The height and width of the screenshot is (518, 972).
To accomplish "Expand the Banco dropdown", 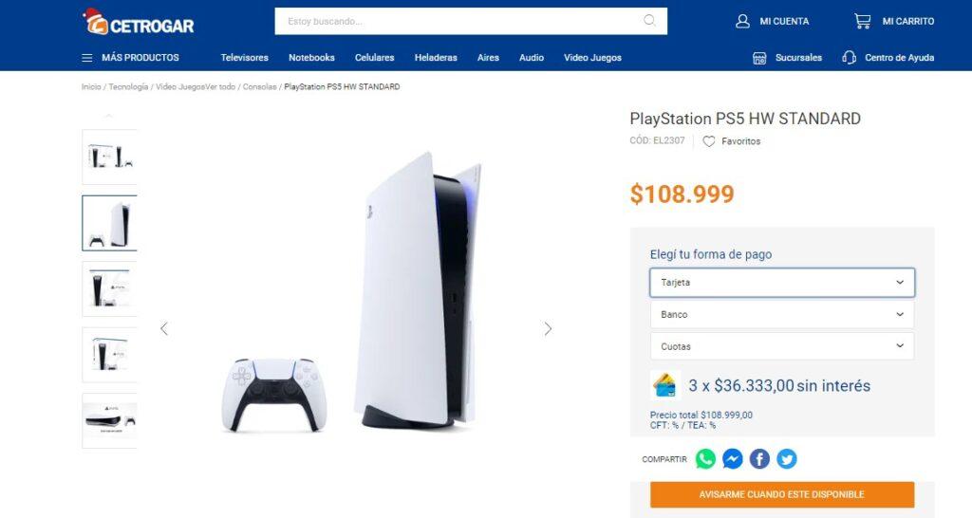I will pos(782,315).
